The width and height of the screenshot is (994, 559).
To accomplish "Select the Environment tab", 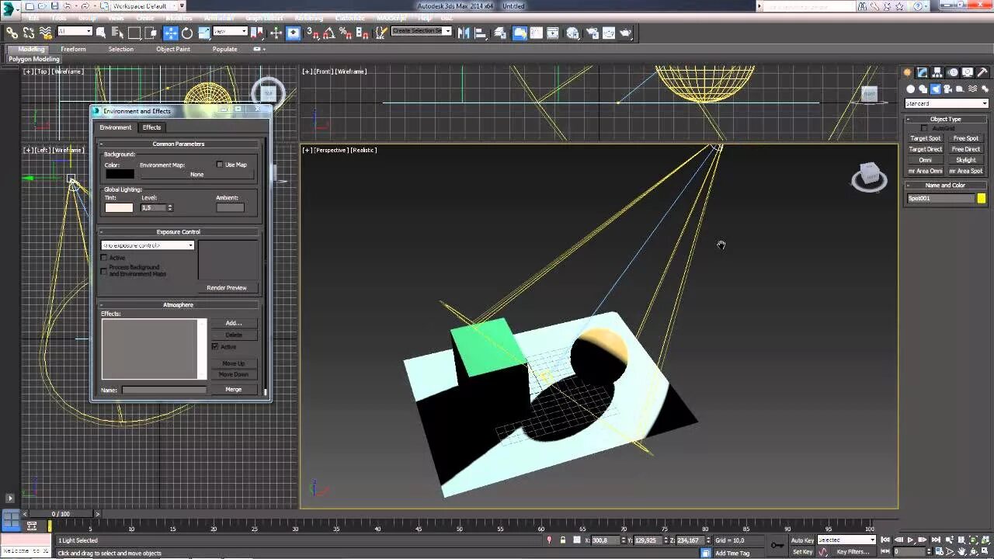I will point(115,127).
